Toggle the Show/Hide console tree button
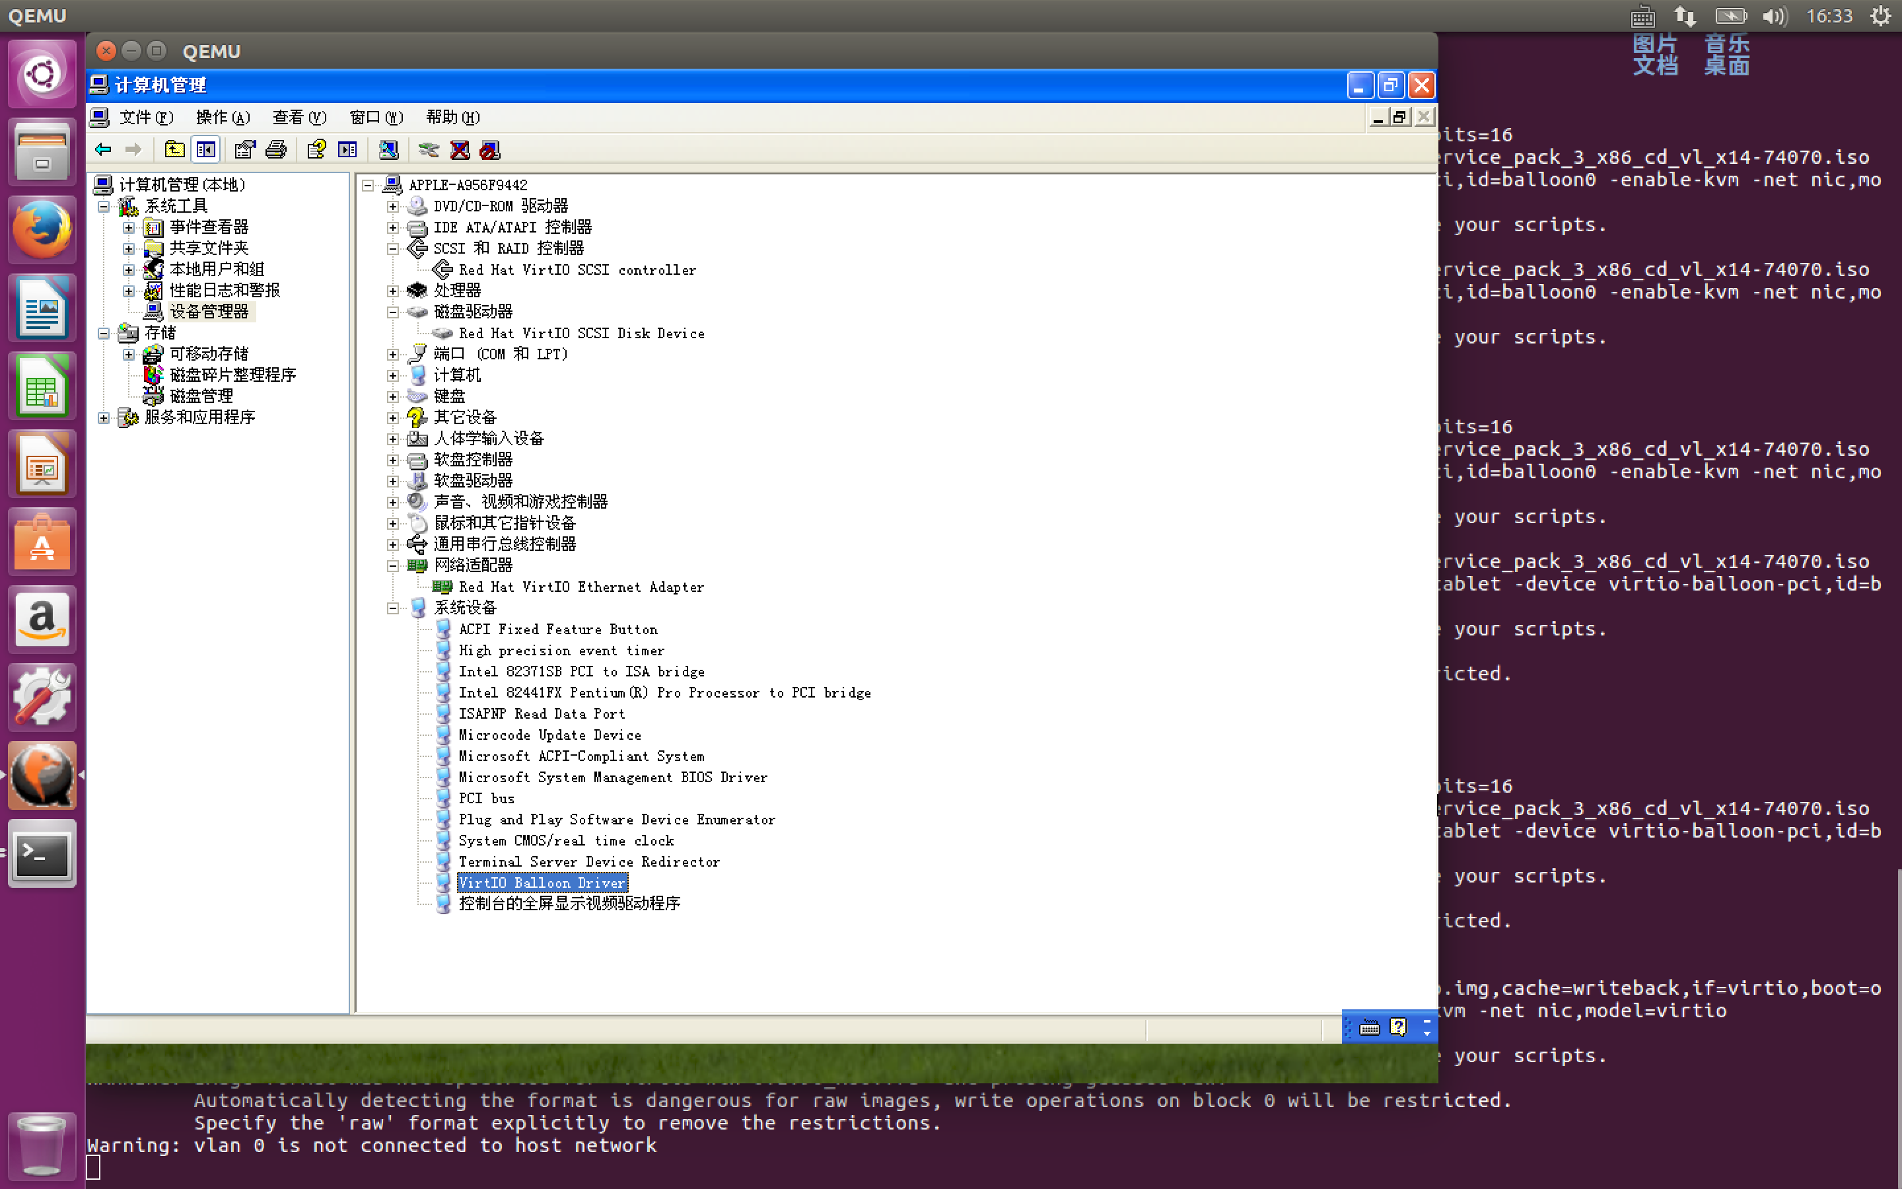The width and height of the screenshot is (1902, 1189). point(206,149)
